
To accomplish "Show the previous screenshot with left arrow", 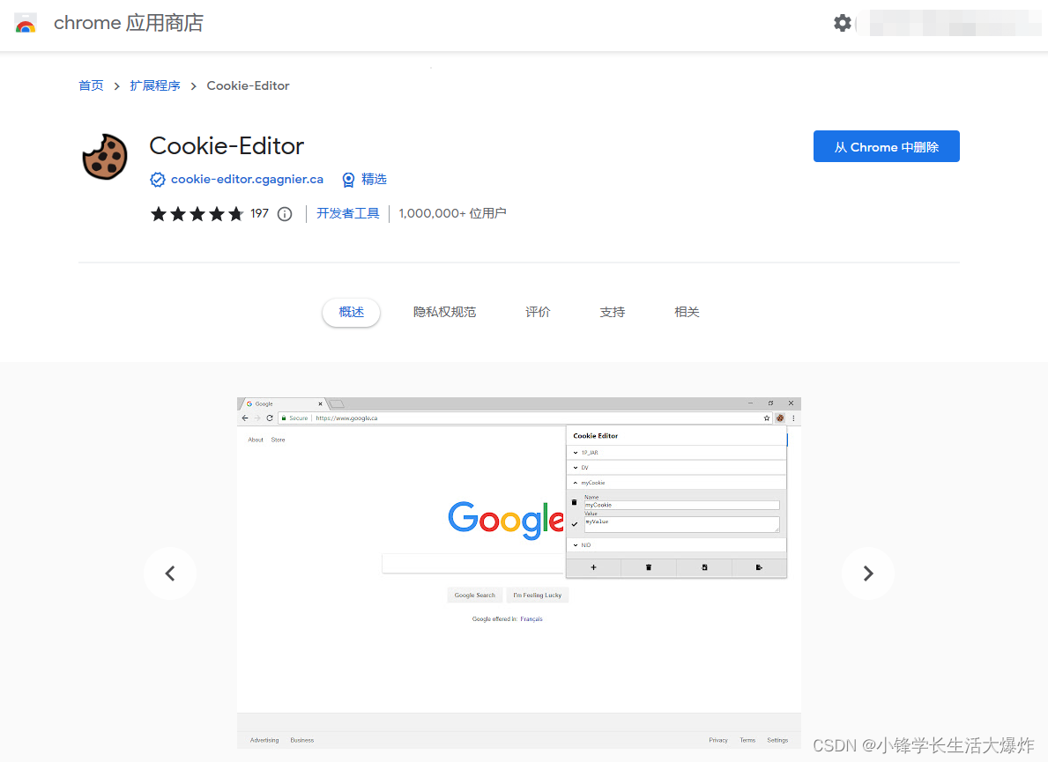I will click(170, 573).
